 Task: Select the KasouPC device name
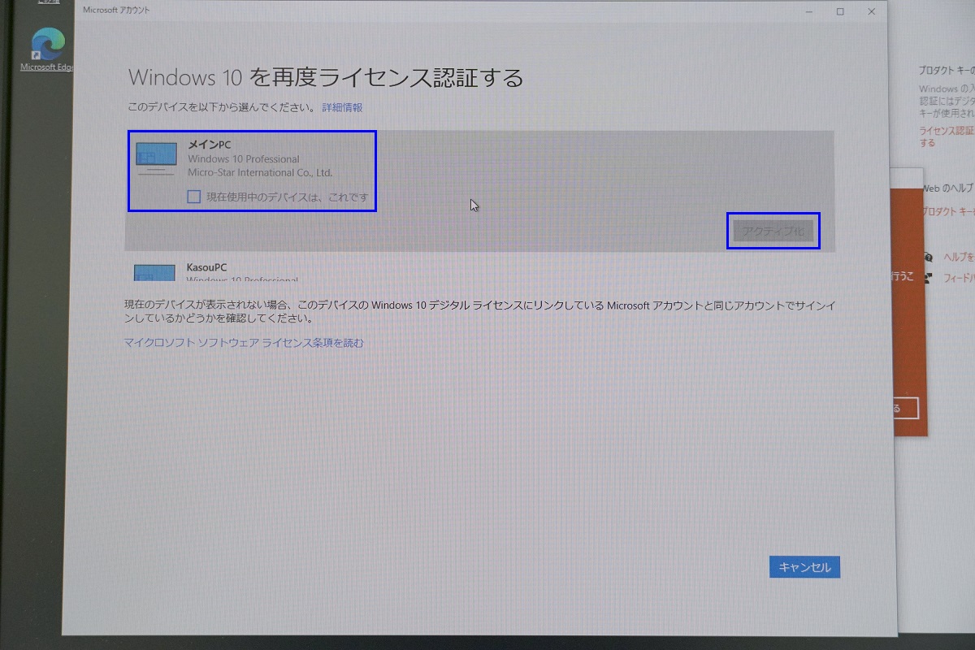click(206, 266)
